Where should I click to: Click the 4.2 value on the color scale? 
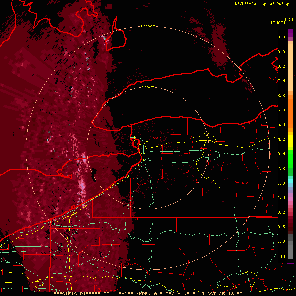pyautogui.click(x=281, y=139)
